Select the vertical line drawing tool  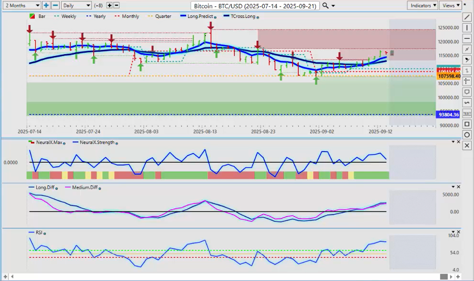(467, 28)
